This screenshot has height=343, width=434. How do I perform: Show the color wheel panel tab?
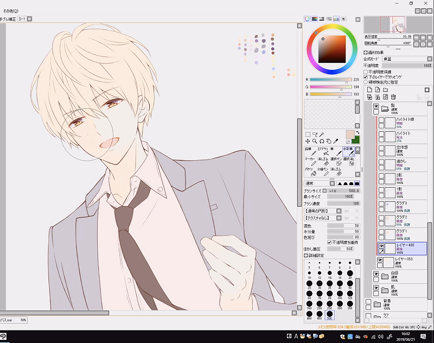(x=307, y=19)
